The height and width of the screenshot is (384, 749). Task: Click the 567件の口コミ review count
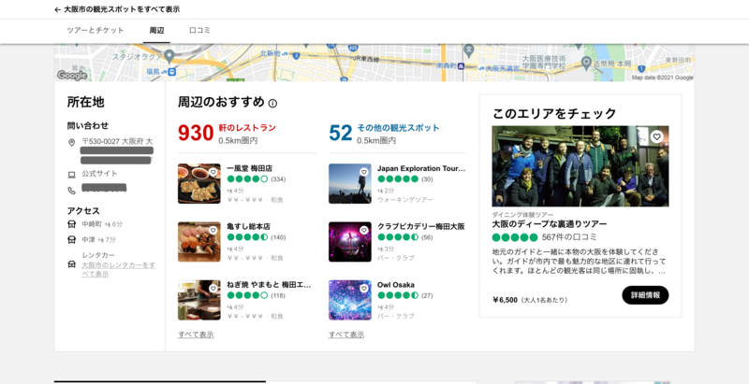(x=569, y=237)
